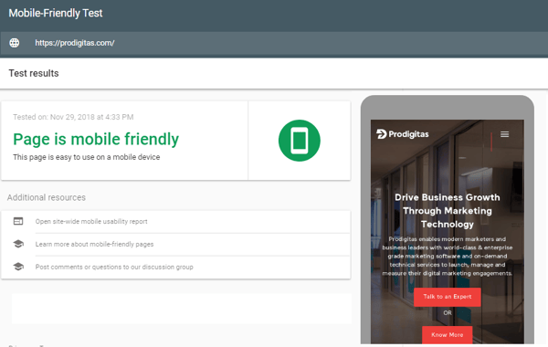
Task: Click the web page icon for usability report
Action: [18, 221]
